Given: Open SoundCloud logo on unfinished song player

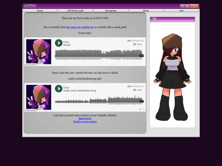Looking at the screenshot, I should click(135, 86).
